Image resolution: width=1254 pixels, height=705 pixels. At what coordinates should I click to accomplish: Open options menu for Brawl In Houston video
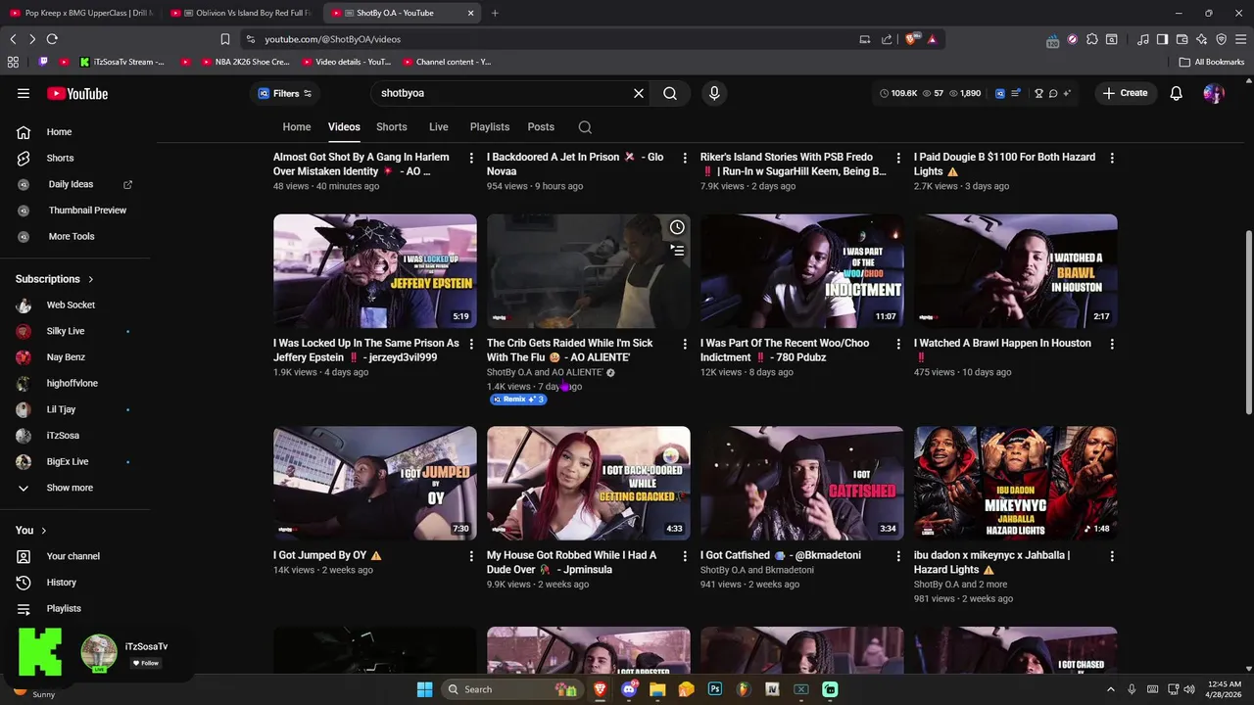pyautogui.click(x=1112, y=344)
